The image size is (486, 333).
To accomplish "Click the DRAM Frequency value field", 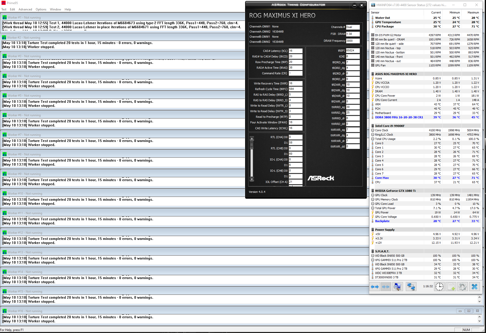I will coord(353,41).
